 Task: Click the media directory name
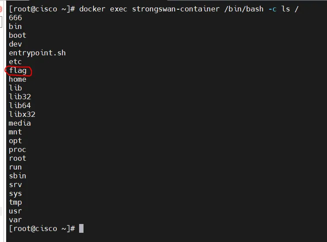click(20, 123)
